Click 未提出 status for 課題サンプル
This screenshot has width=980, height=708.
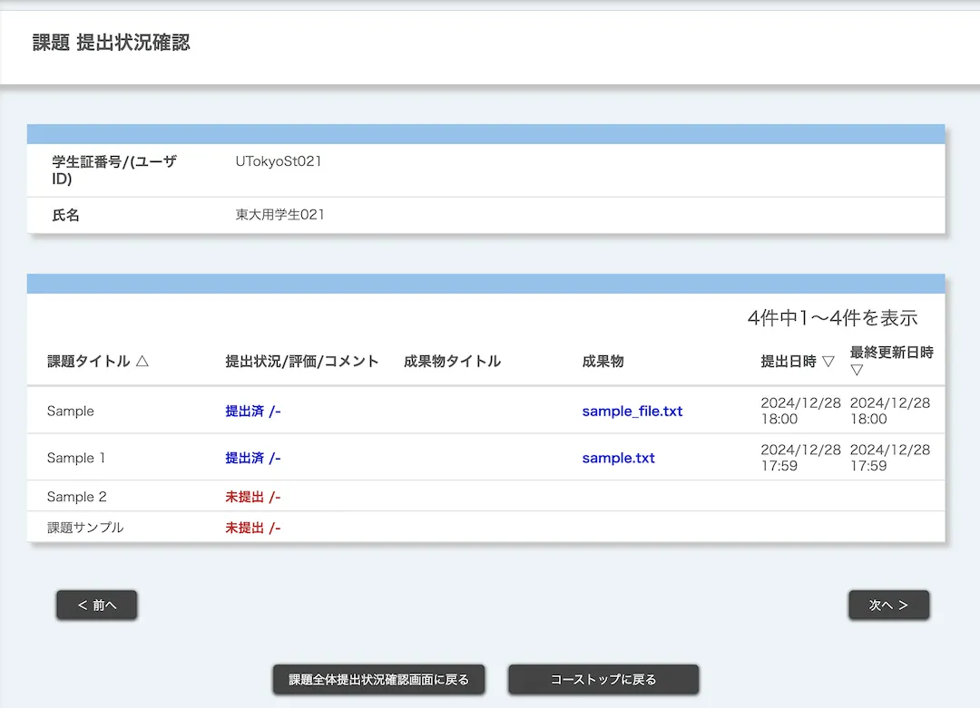(243, 527)
